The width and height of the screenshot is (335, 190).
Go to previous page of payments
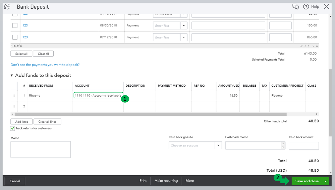click(x=305, y=46)
